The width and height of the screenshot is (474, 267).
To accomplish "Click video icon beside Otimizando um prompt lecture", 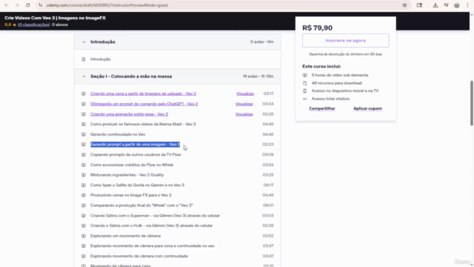I will pyautogui.click(x=84, y=104).
